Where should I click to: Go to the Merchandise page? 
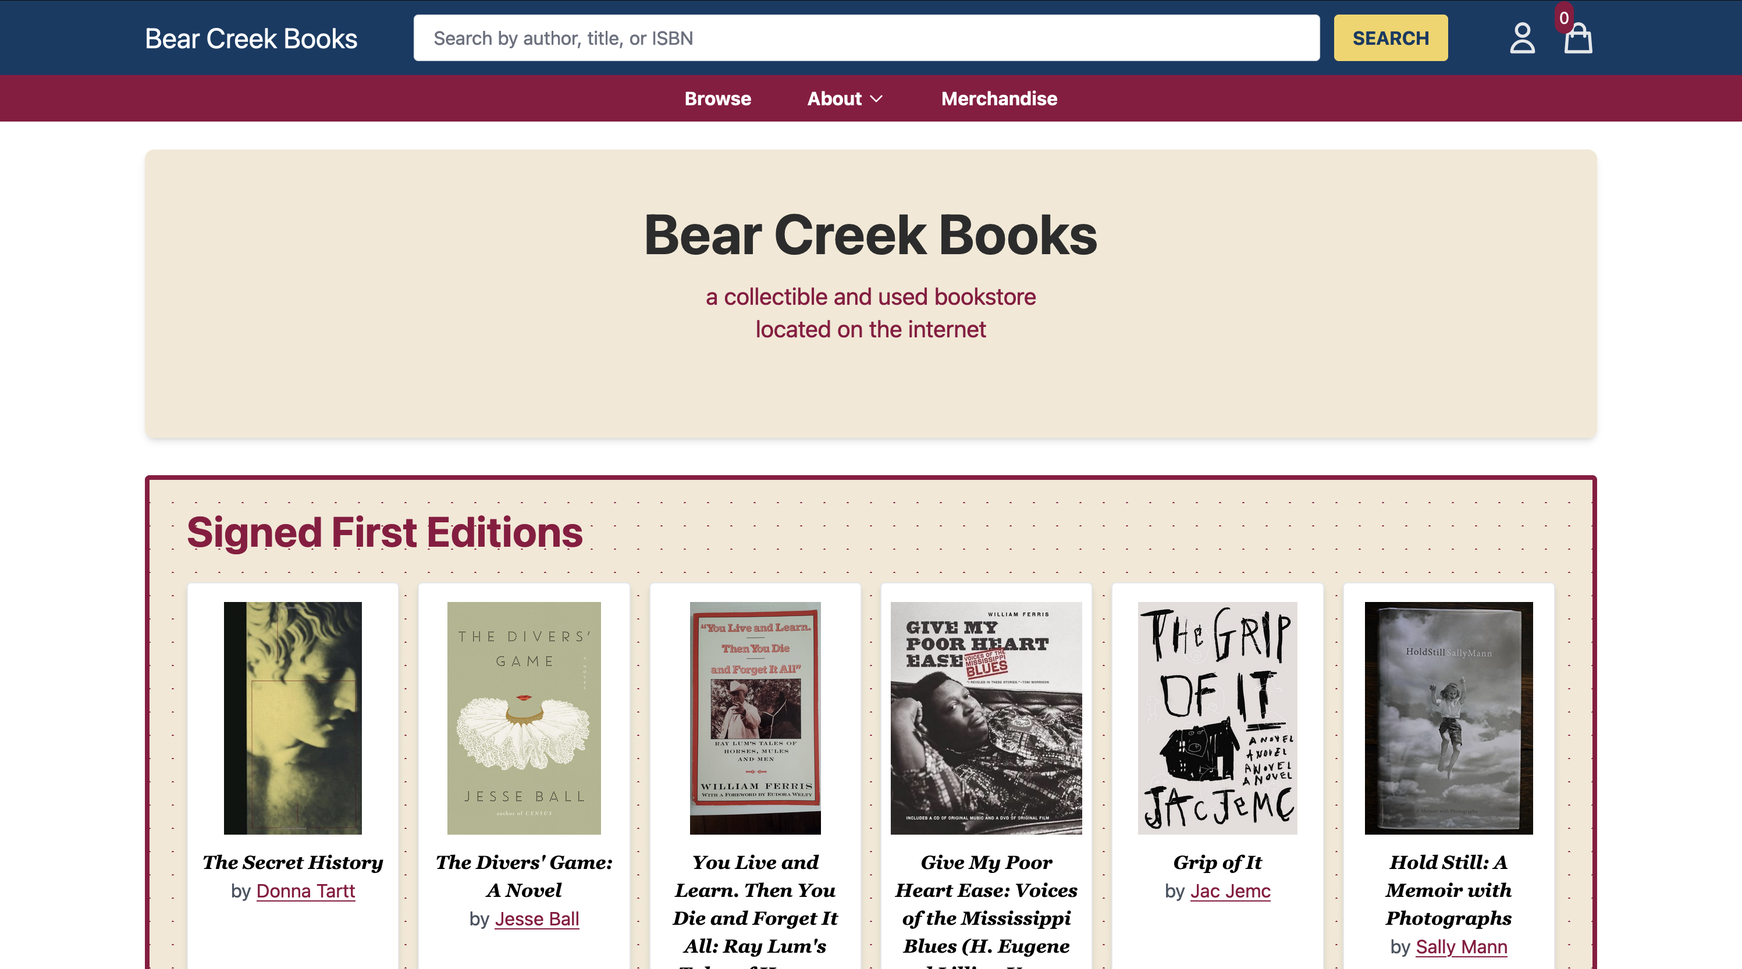point(999,99)
